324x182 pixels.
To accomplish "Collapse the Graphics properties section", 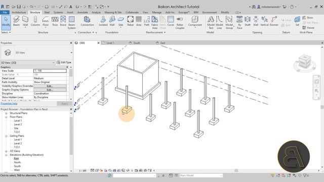I will (x=67, y=67).
